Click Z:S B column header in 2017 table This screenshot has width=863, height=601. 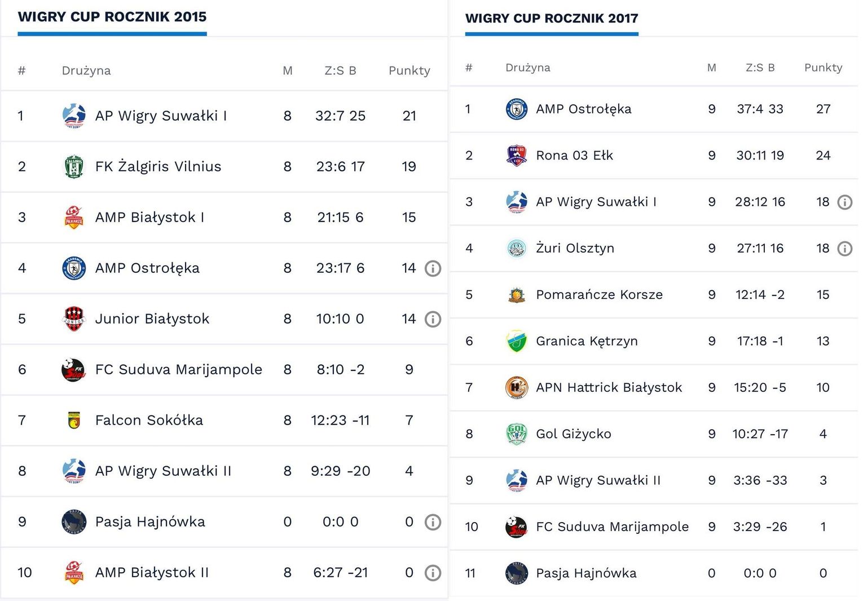[x=760, y=68]
